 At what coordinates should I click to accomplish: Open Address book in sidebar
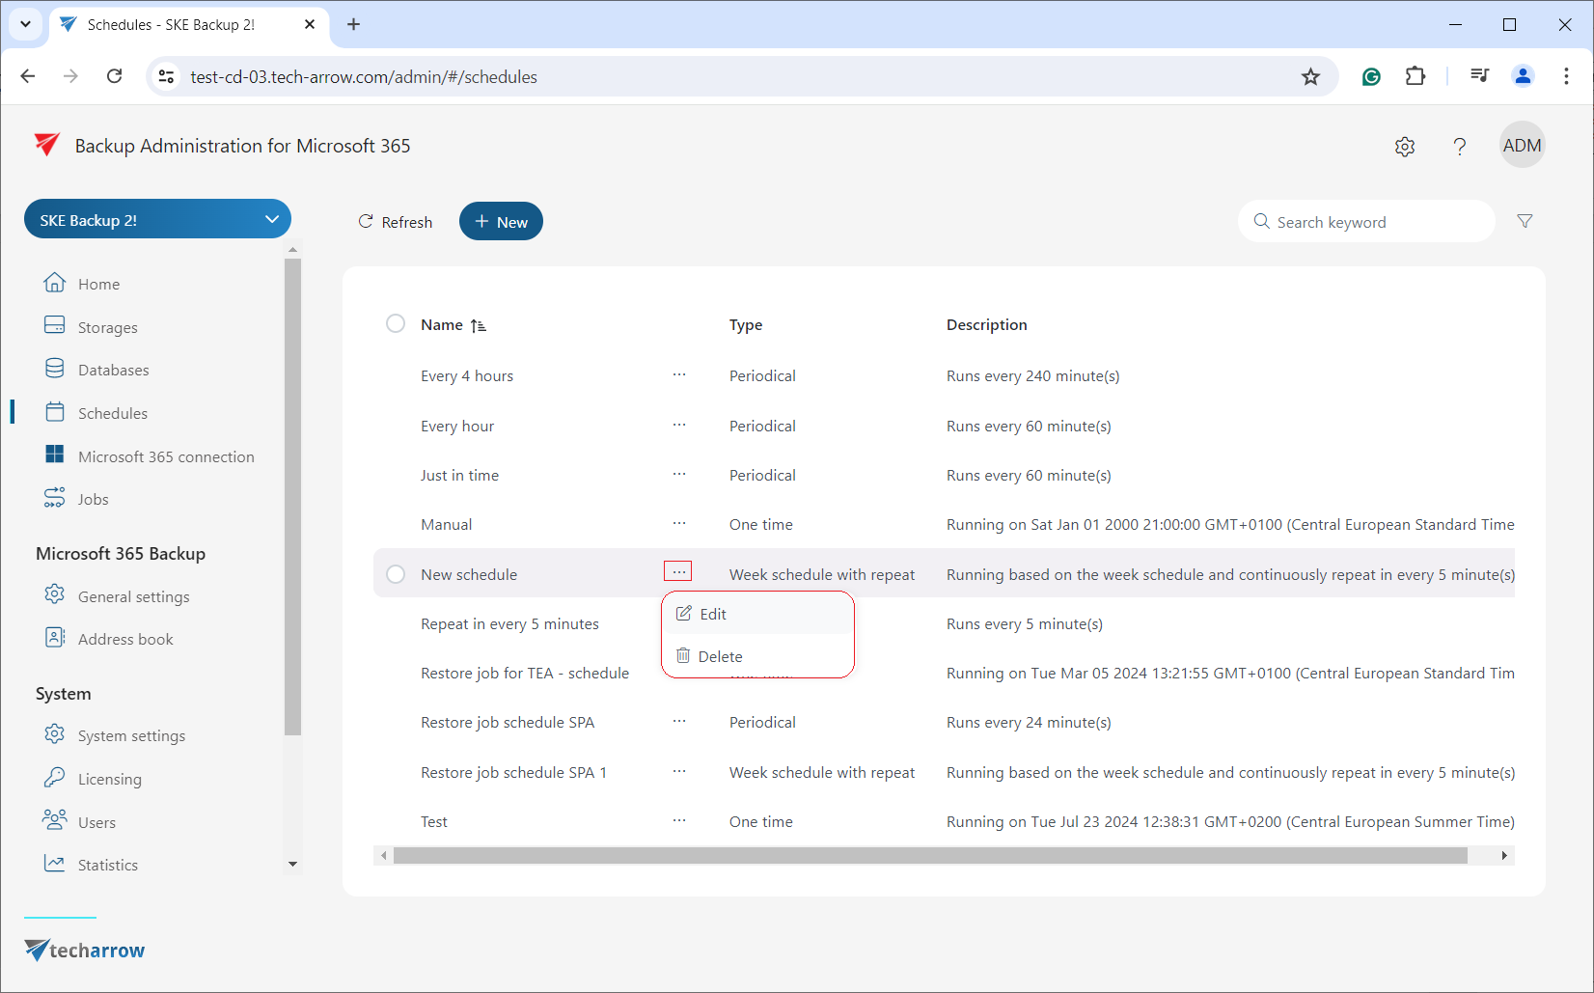[125, 639]
